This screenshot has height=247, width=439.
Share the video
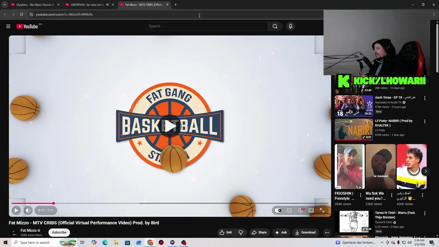(x=259, y=232)
